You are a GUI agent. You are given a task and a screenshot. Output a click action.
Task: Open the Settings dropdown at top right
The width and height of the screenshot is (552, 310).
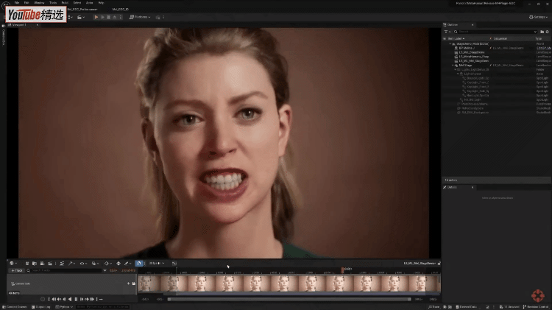538,17
